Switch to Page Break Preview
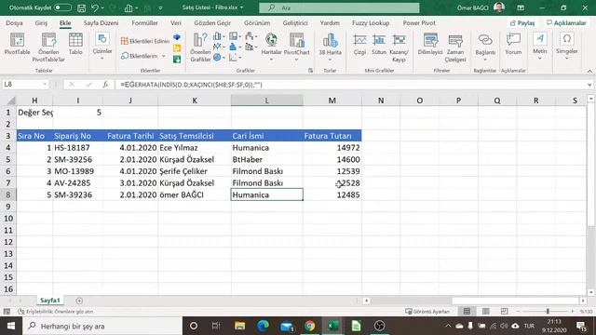 [504, 311]
